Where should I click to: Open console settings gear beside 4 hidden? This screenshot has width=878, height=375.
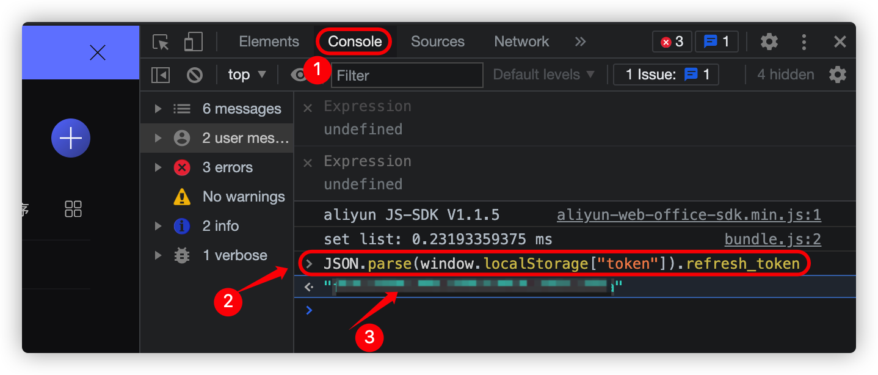pyautogui.click(x=838, y=75)
